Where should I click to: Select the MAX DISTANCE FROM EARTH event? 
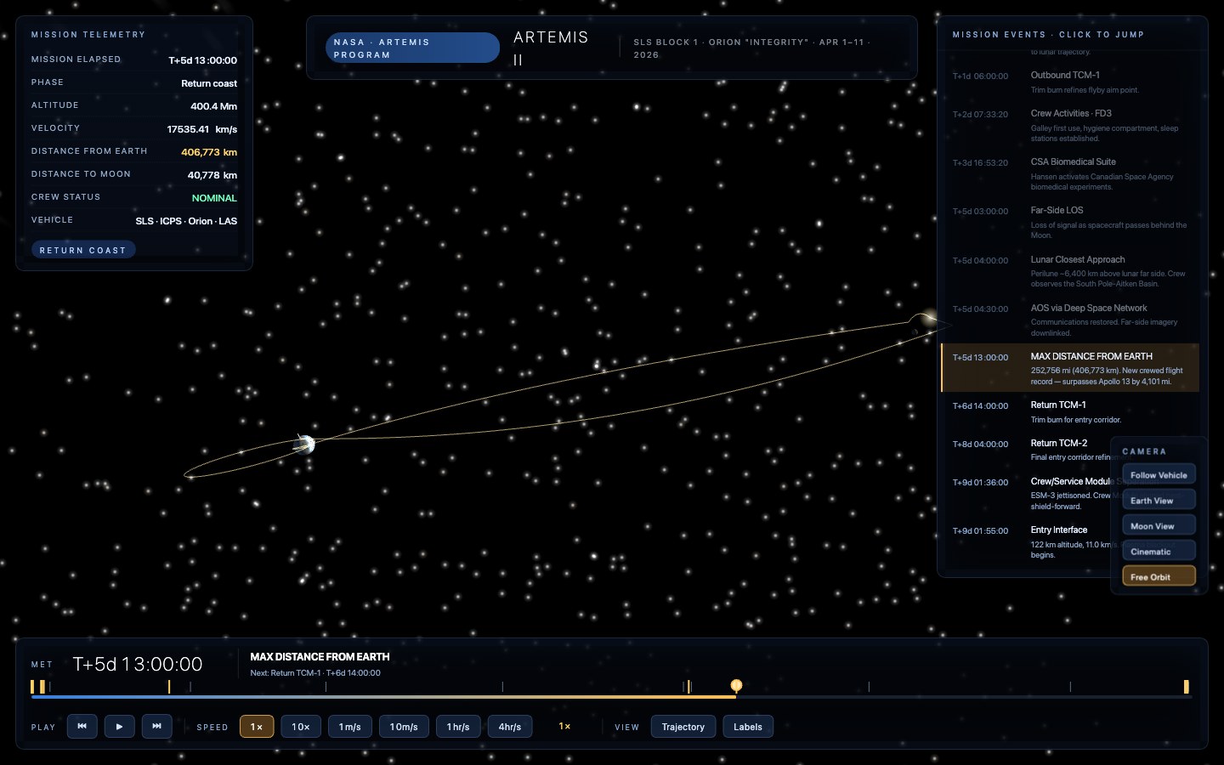pyautogui.click(x=1070, y=368)
